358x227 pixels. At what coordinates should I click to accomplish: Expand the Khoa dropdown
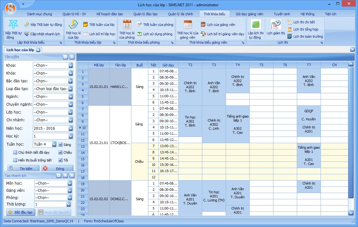click(71, 65)
